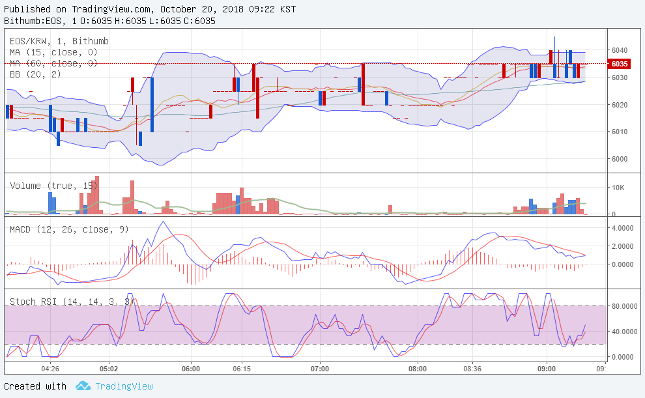Click the 0.0000 Stoch RSI axis label
This screenshot has width=645, height=398.
[x=622, y=358]
